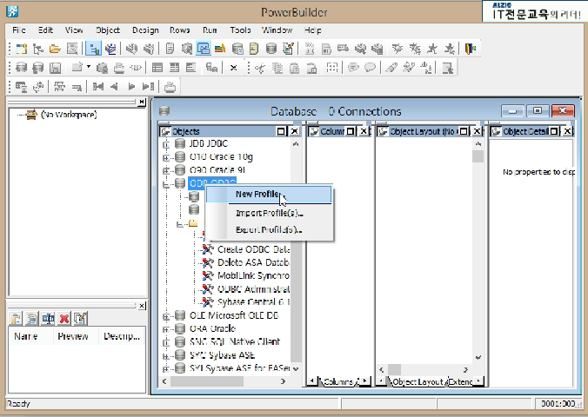Collapse the ODB ODBC tree node
Viewport: 588px width, 417px height.
click(x=166, y=184)
